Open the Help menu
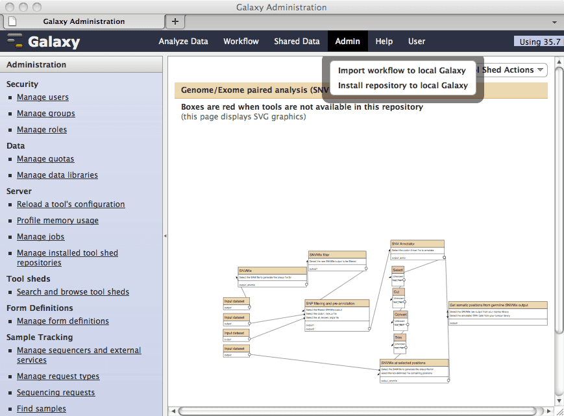The width and height of the screenshot is (564, 416). 384,41
